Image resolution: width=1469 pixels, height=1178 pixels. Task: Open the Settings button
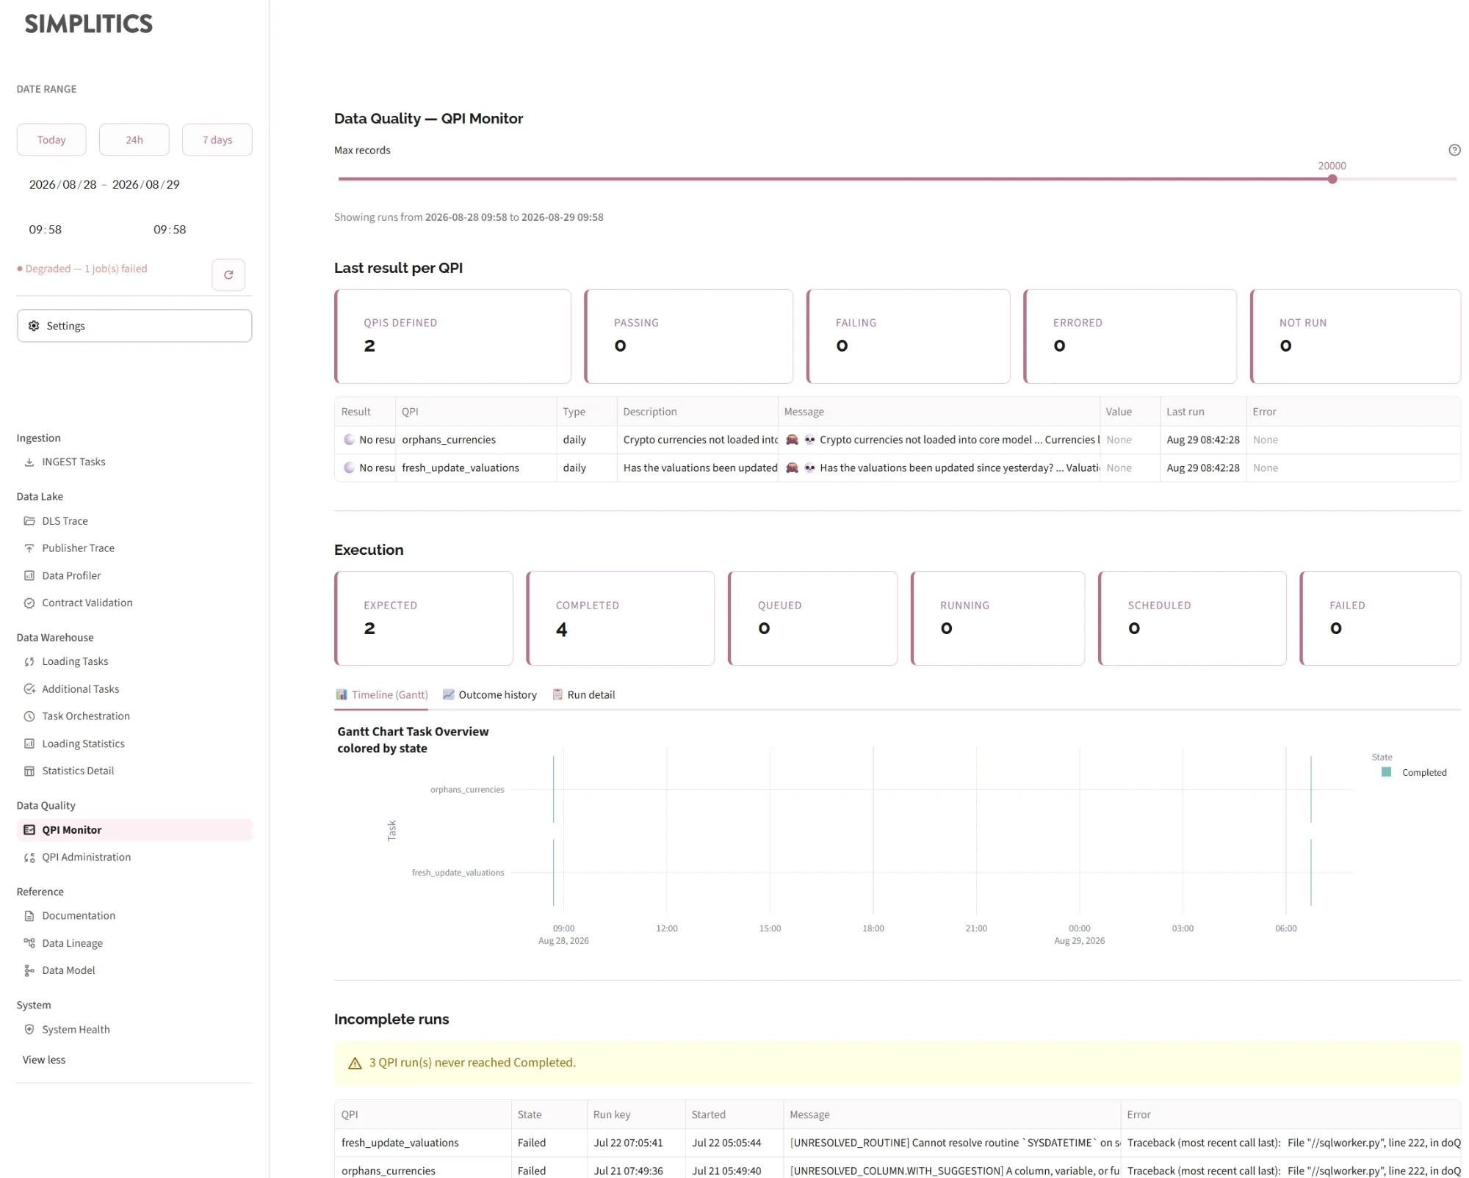[x=134, y=326]
